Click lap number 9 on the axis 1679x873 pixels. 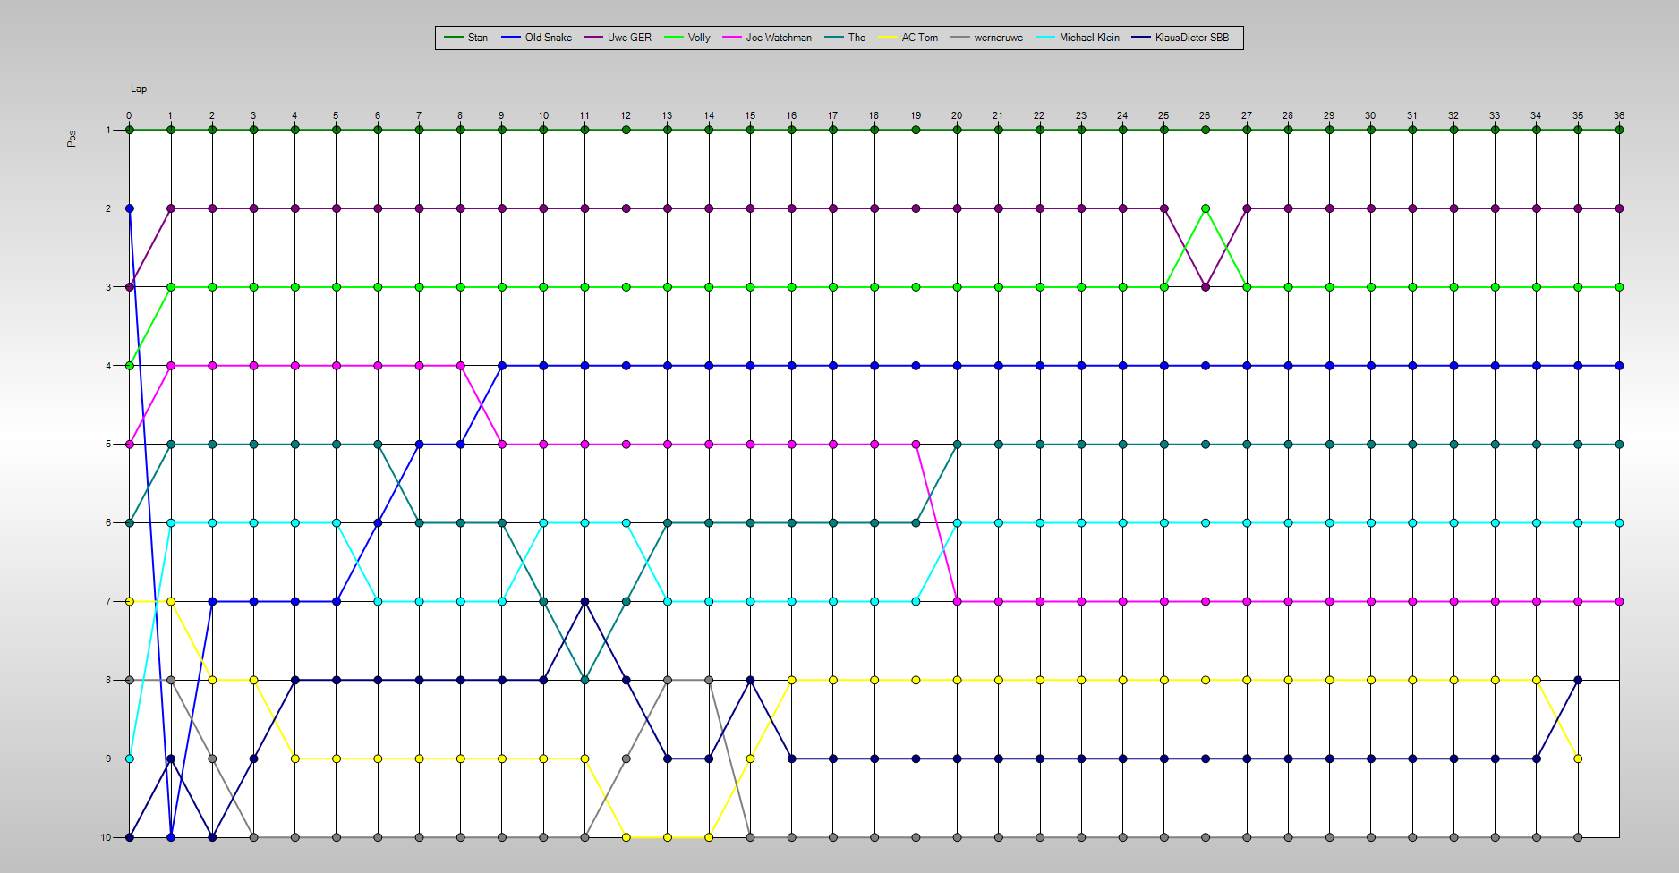click(x=501, y=115)
